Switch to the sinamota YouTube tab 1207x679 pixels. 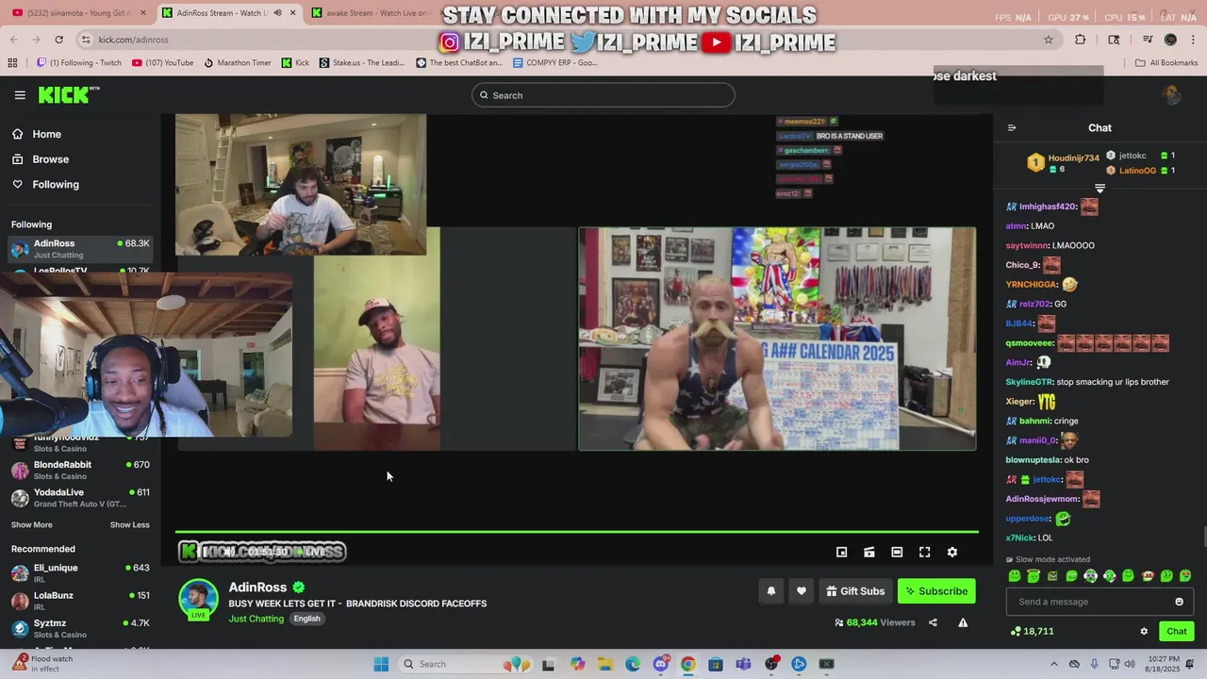pos(77,13)
